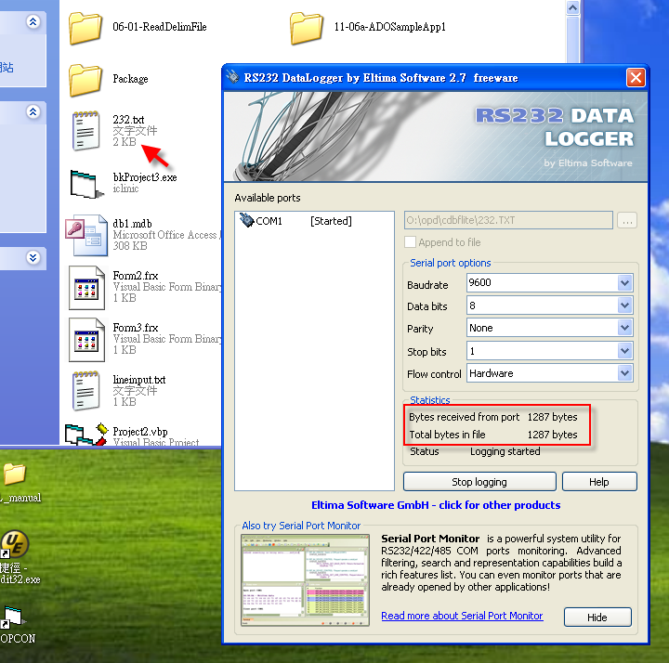Click the COM1 serial port icon

(246, 220)
